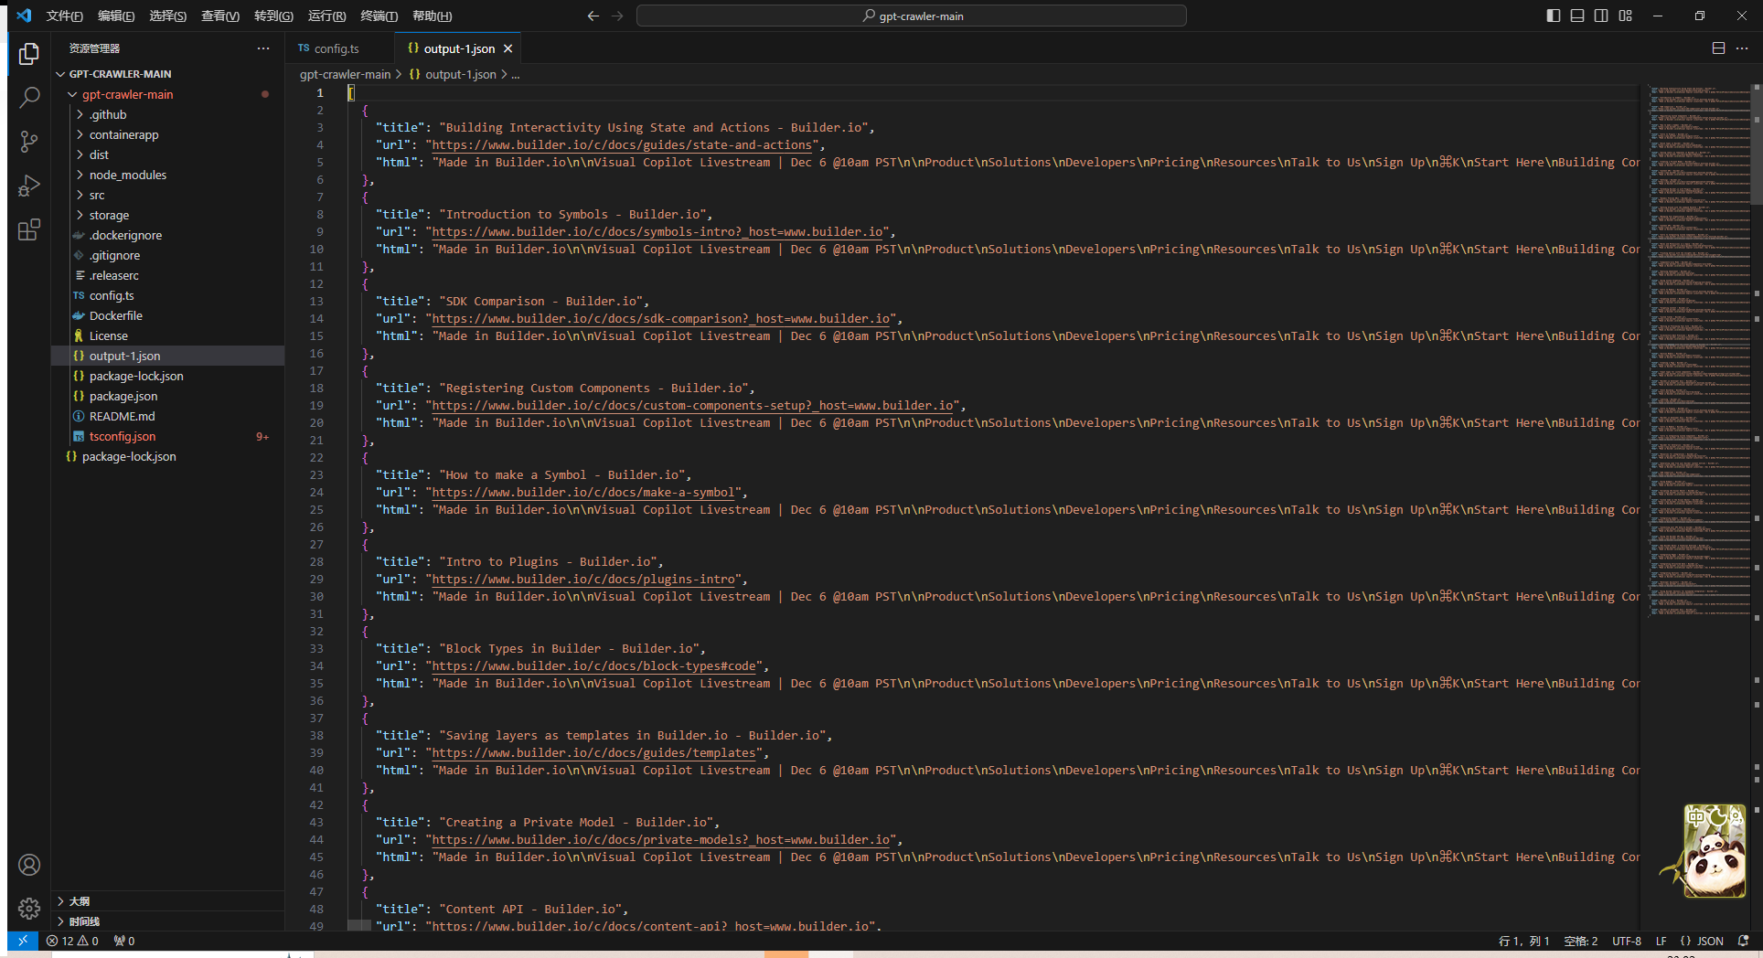Viewport: 1763px width, 958px height.
Task: Open notifications bell in status bar
Action: pyautogui.click(x=1743, y=941)
